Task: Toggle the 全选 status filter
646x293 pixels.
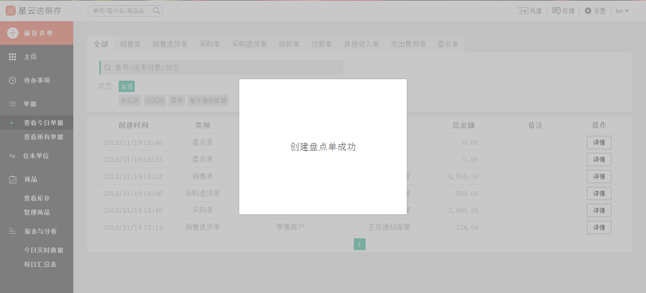Action: point(127,86)
